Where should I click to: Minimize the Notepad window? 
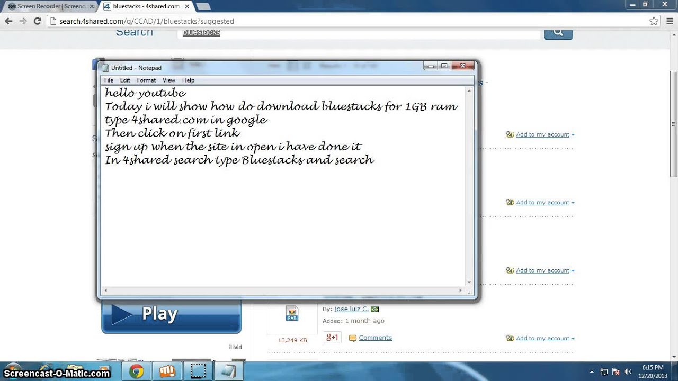431,66
